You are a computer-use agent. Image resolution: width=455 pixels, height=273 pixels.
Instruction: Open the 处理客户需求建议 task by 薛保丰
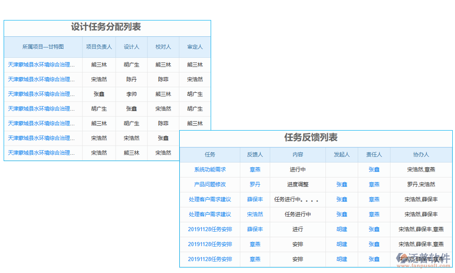click(x=209, y=199)
